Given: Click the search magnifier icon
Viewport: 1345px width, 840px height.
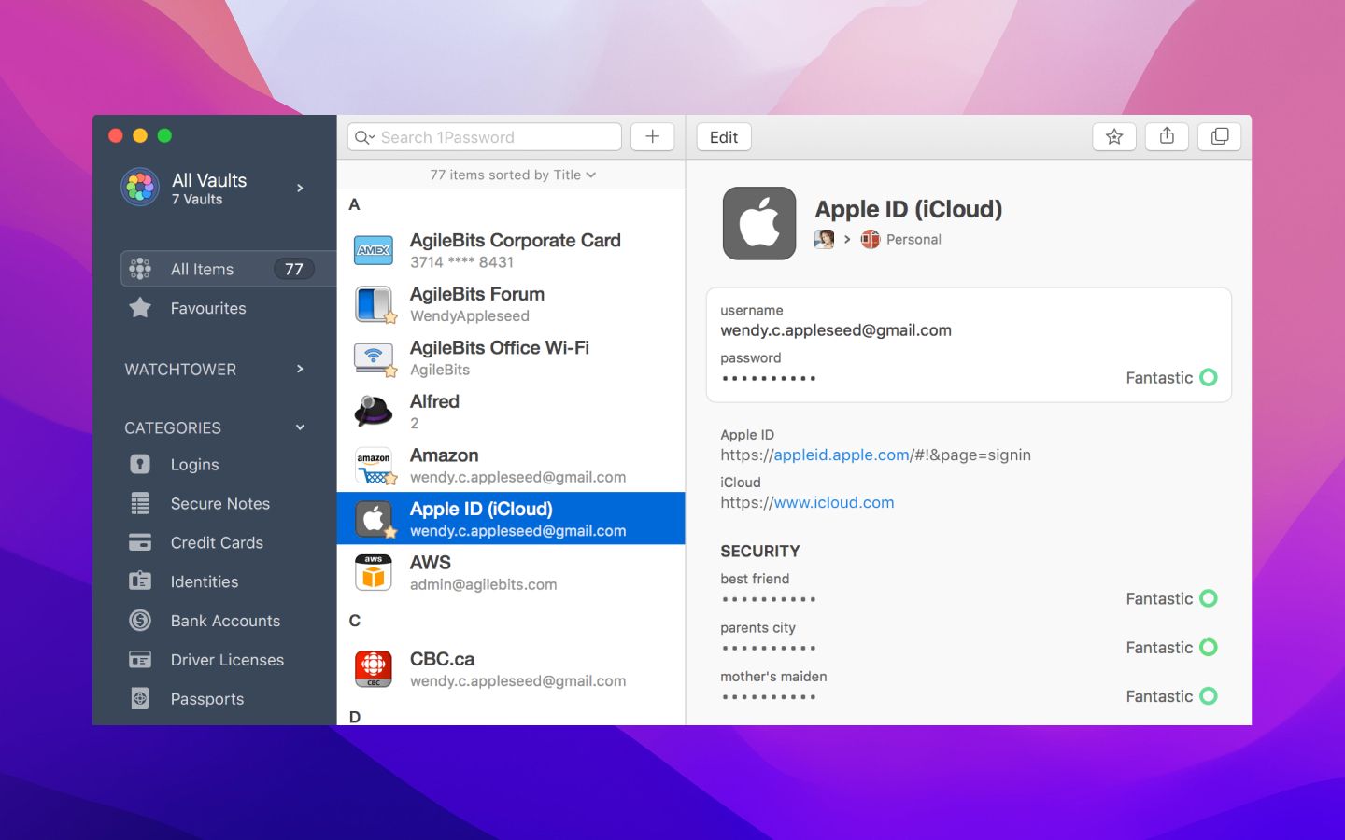Looking at the screenshot, I should pos(362,137).
